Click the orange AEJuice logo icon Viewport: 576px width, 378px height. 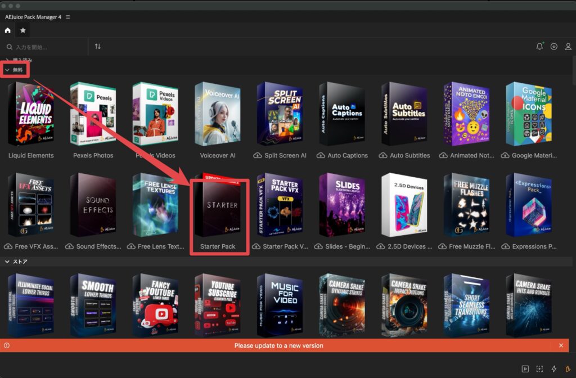(568, 369)
